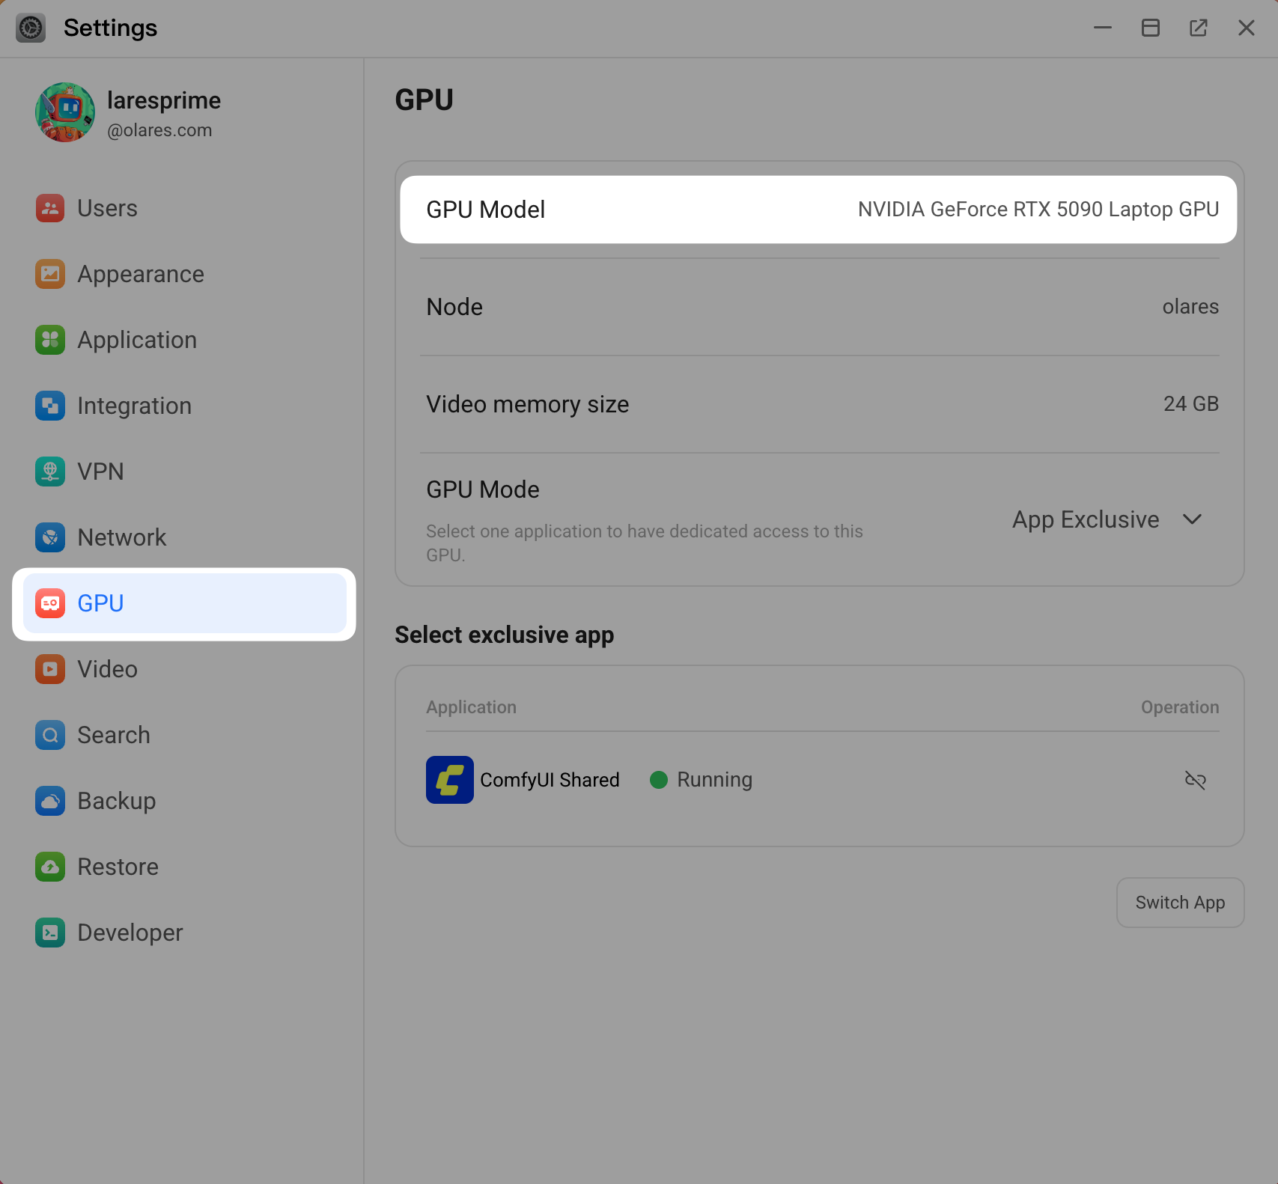Unbind ComfyUI Shared with unlink icon
1278x1184 pixels.
pyautogui.click(x=1195, y=780)
